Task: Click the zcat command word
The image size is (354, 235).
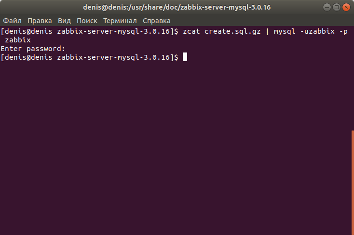Action: 191,31
